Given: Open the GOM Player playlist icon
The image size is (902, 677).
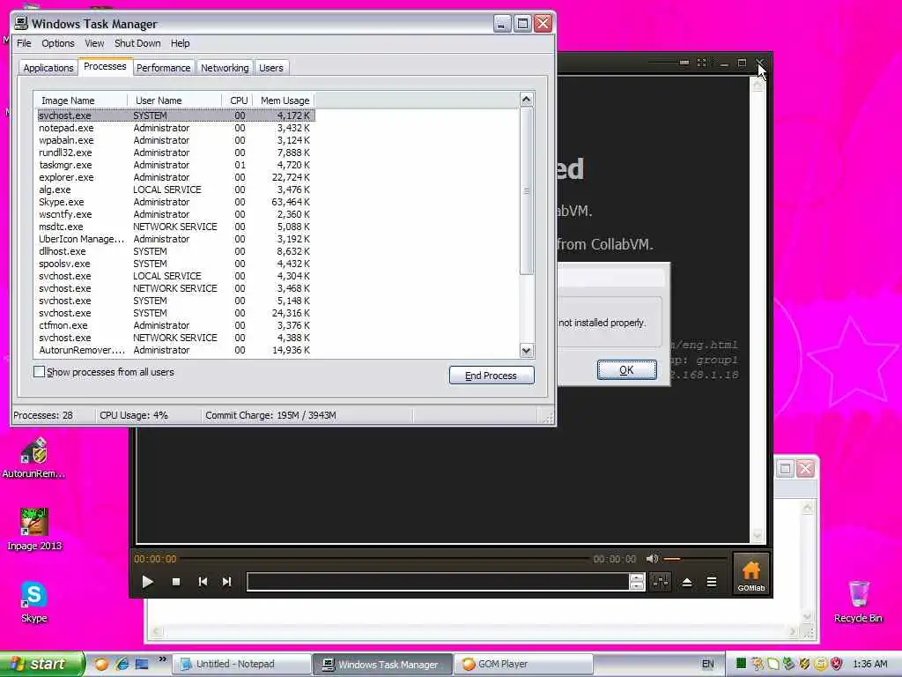Looking at the screenshot, I should click(712, 582).
